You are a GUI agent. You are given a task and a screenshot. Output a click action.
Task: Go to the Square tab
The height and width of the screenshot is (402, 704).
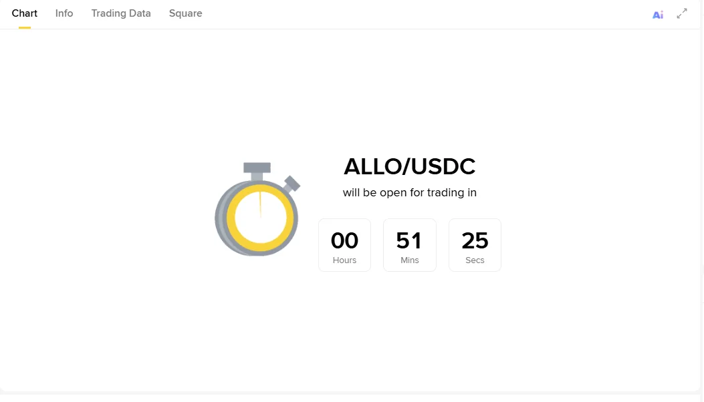(x=185, y=13)
